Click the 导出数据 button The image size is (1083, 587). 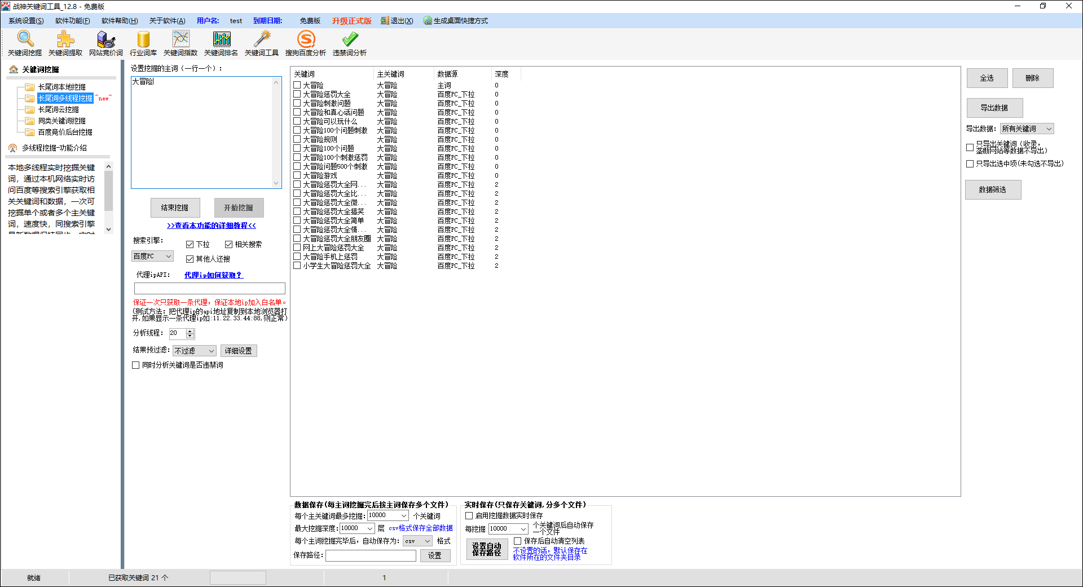pos(994,108)
